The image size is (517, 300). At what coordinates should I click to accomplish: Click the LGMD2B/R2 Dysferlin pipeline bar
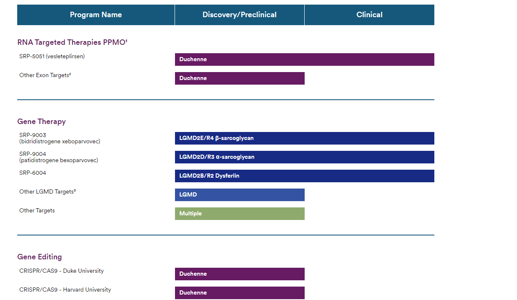click(304, 176)
